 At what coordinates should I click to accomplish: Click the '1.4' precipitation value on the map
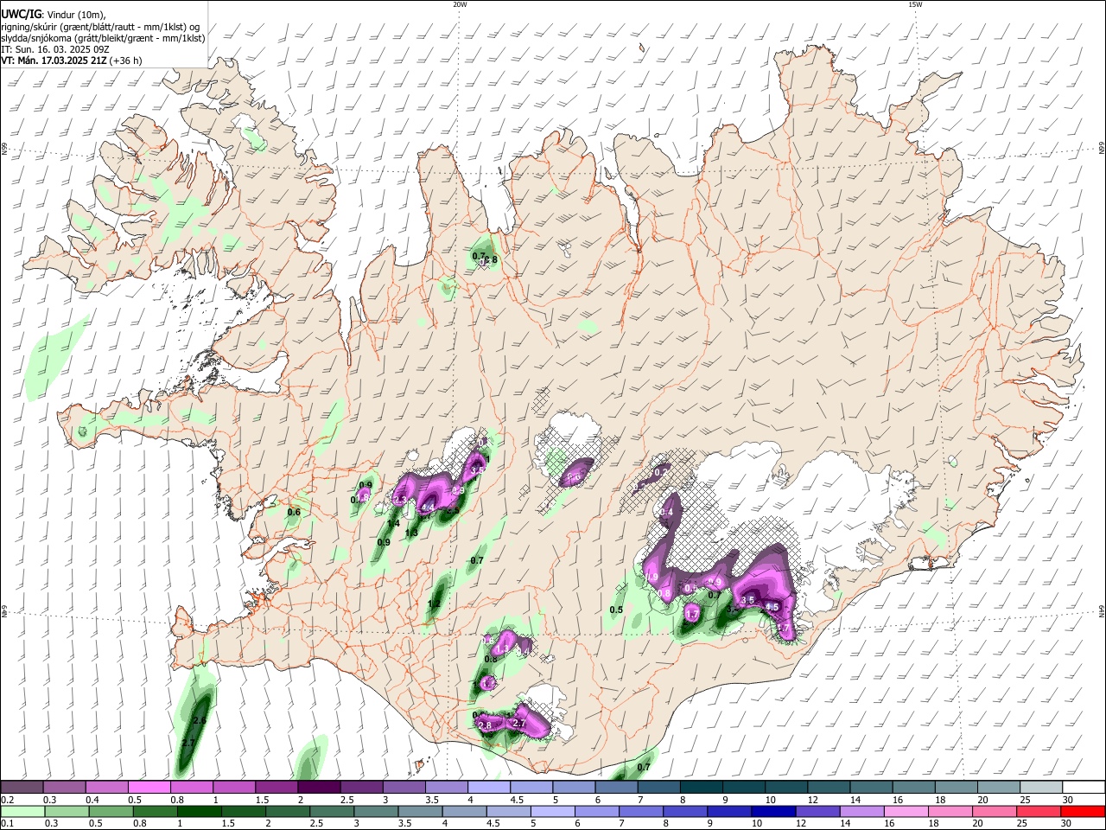point(393,524)
